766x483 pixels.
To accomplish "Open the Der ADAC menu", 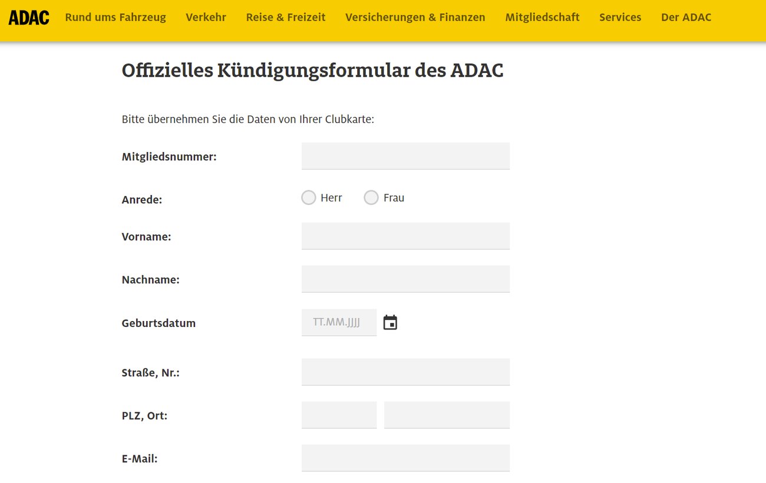I will point(686,18).
